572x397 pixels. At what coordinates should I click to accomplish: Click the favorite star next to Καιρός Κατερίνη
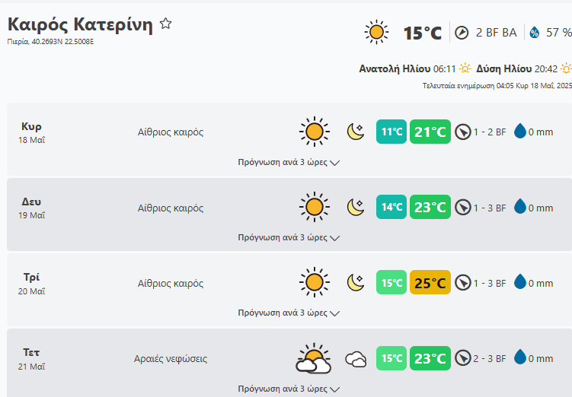click(166, 24)
